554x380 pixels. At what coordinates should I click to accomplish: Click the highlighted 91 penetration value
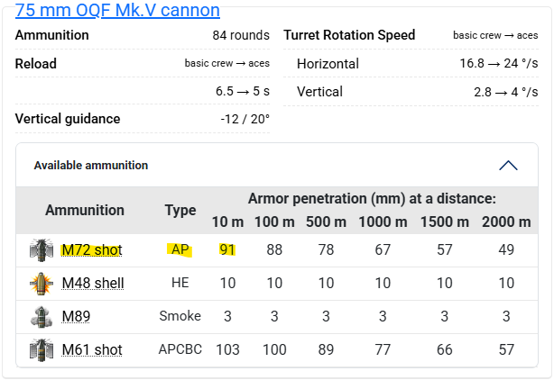[227, 249]
